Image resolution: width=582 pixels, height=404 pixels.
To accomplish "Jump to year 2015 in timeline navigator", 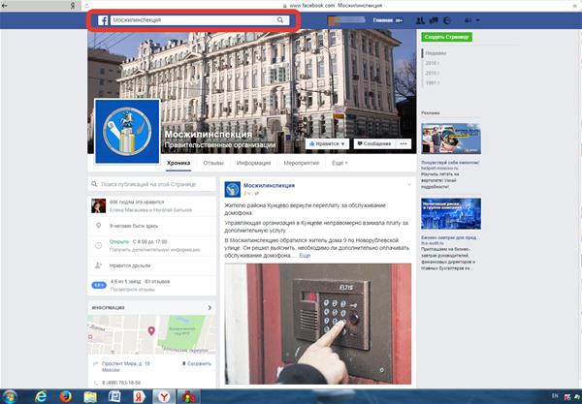I will pyautogui.click(x=433, y=73).
